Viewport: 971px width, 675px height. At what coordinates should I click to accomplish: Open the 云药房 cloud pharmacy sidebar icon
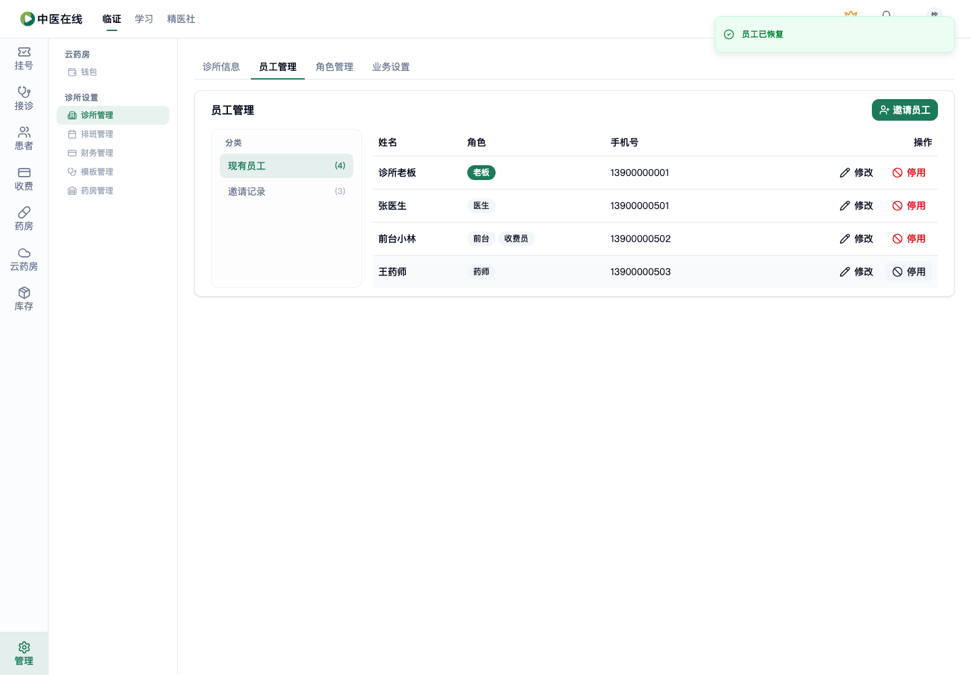(x=24, y=259)
